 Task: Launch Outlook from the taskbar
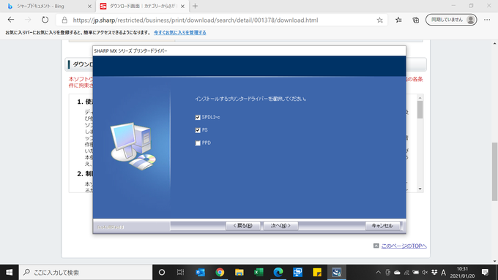click(200, 272)
